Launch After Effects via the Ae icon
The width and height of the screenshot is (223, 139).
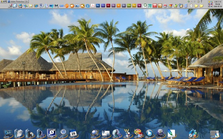124,6
